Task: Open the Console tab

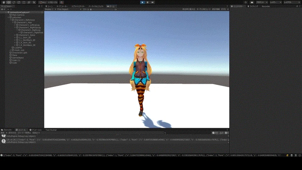Action: [x=21, y=130]
